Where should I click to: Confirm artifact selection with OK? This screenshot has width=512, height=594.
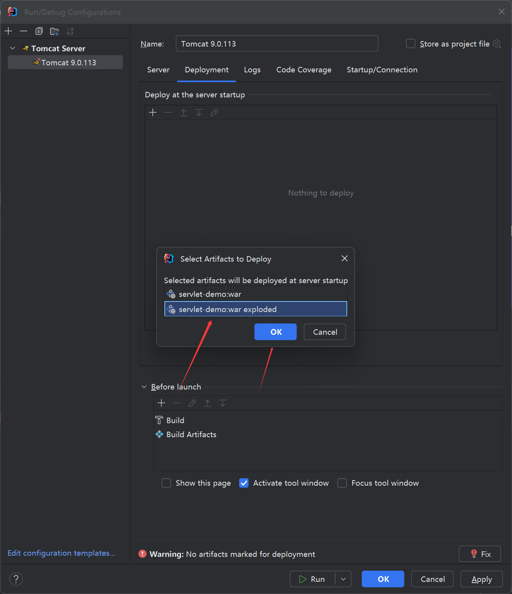pyautogui.click(x=276, y=332)
